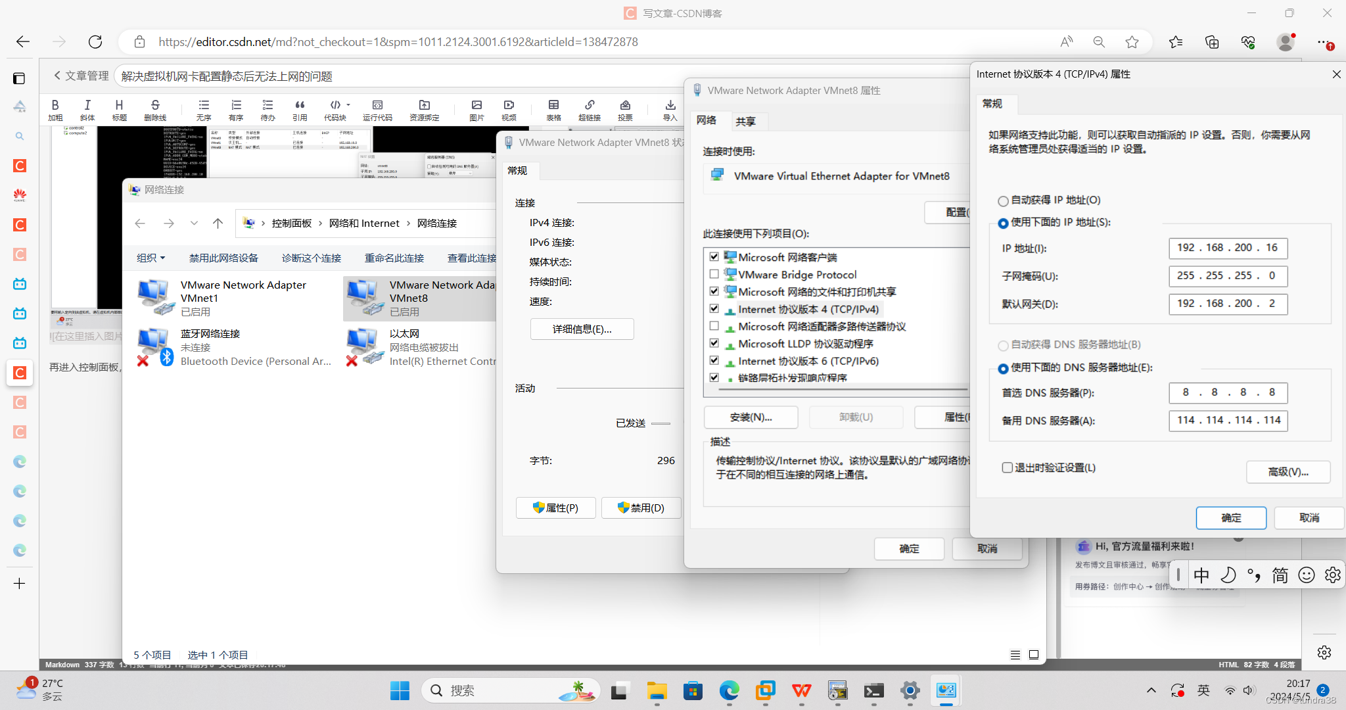The height and width of the screenshot is (710, 1346).
Task: Open the WPS Office taskbar icon
Action: [801, 690]
